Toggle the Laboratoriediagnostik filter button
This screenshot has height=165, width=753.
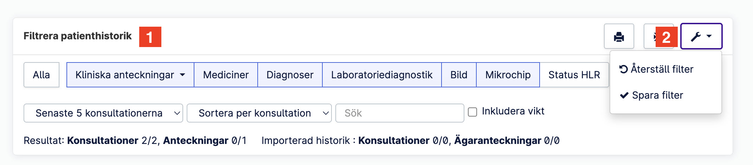point(382,75)
